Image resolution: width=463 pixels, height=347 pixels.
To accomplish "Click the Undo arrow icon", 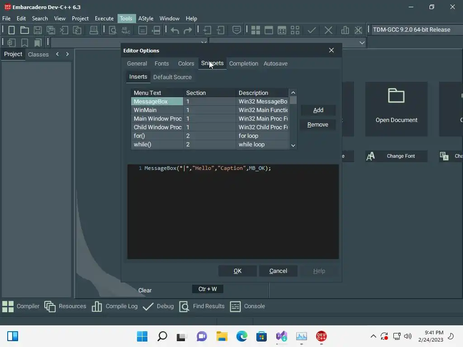I will pyautogui.click(x=175, y=30).
